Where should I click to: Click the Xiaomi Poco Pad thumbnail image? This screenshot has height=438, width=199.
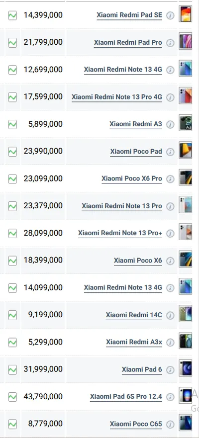point(186,150)
